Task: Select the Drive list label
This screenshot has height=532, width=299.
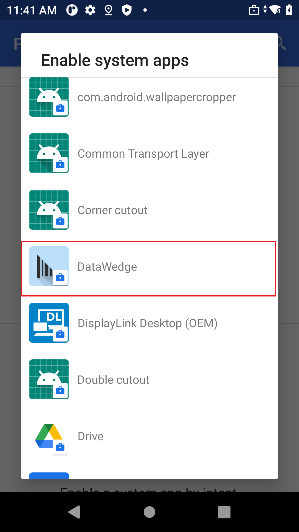Action: tap(91, 436)
